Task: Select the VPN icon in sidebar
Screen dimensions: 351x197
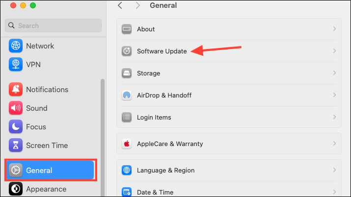Action: [16, 64]
